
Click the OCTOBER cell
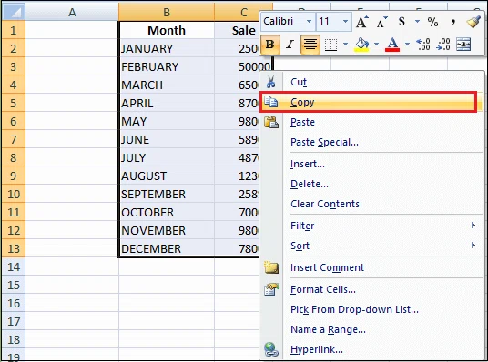coord(167,212)
